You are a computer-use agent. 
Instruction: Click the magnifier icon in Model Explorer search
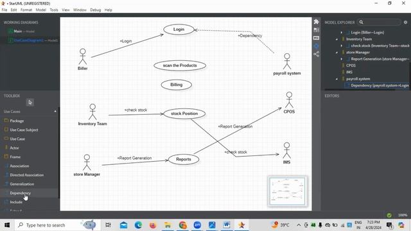coord(361,22)
